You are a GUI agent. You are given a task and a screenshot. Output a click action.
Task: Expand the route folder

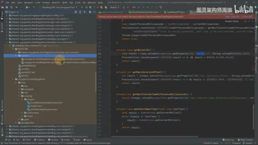click(x=22, y=116)
